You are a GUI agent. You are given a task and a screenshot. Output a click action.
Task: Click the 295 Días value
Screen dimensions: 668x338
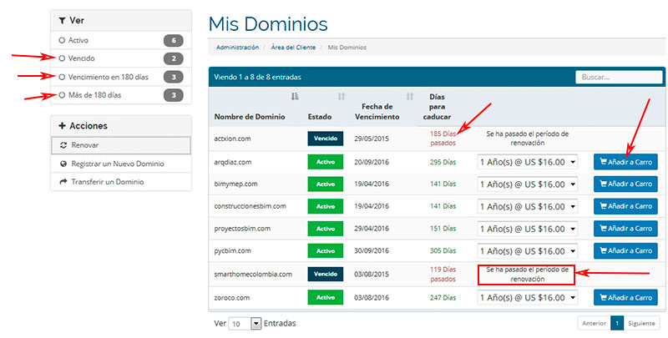[x=443, y=162]
